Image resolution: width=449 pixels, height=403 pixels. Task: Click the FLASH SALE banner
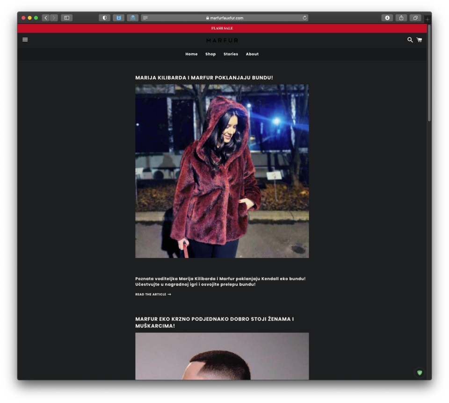tap(222, 28)
